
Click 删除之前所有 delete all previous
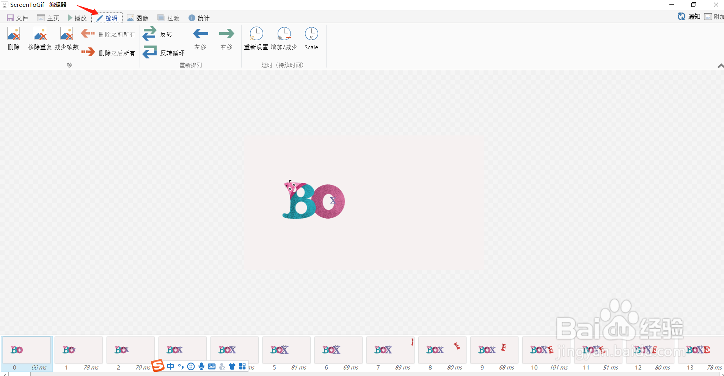[108, 34]
